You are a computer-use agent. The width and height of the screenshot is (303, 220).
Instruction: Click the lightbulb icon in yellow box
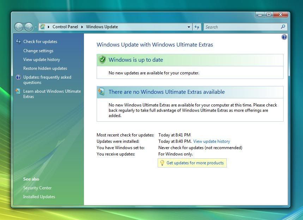[x=162, y=163]
